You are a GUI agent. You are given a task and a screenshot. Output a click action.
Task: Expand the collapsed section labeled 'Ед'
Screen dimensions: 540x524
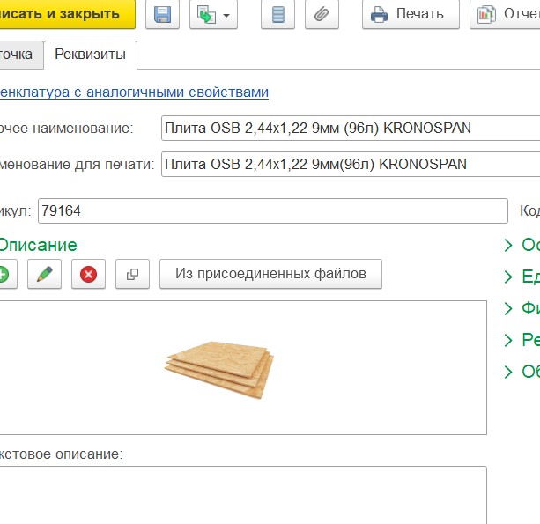coord(521,277)
